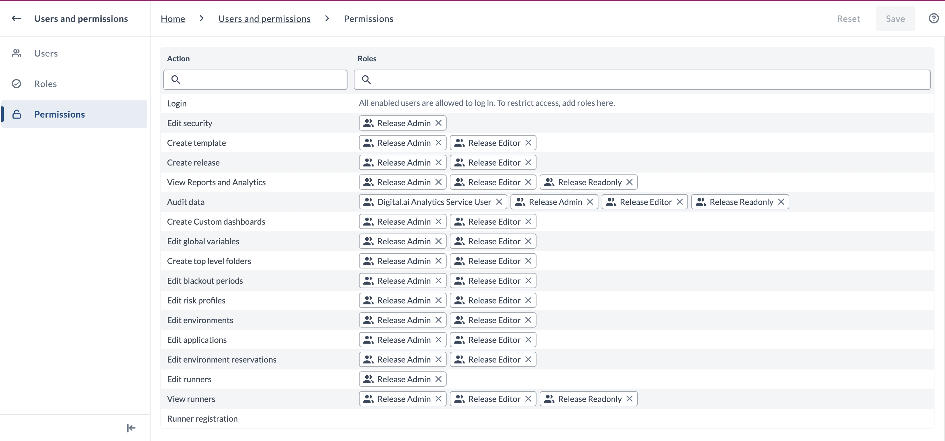Remove Release Admin role from Edit runners

click(439, 379)
